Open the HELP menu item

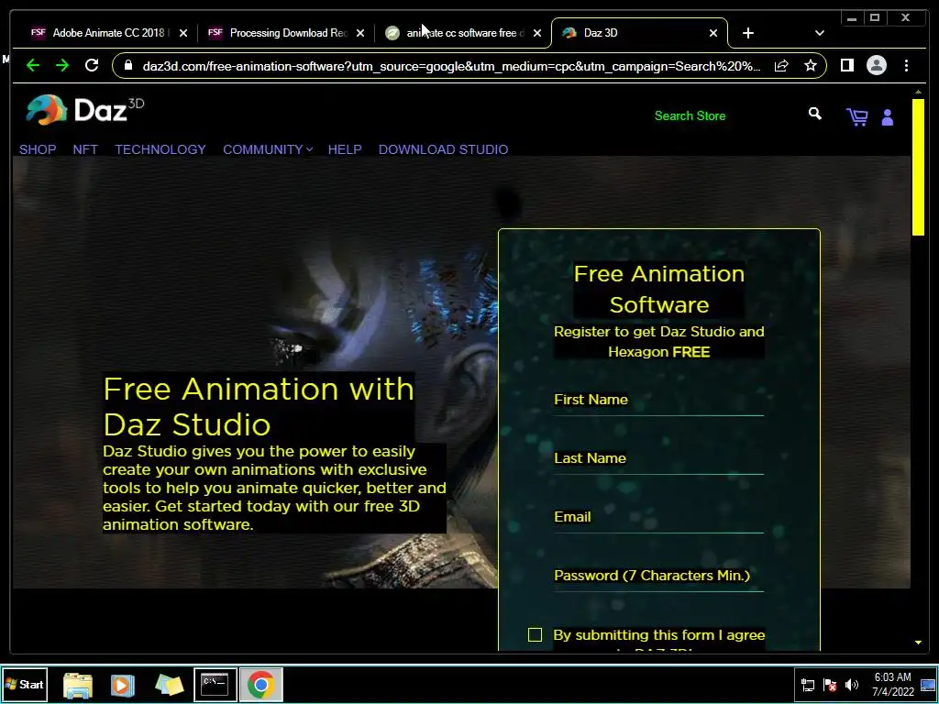[x=345, y=149]
